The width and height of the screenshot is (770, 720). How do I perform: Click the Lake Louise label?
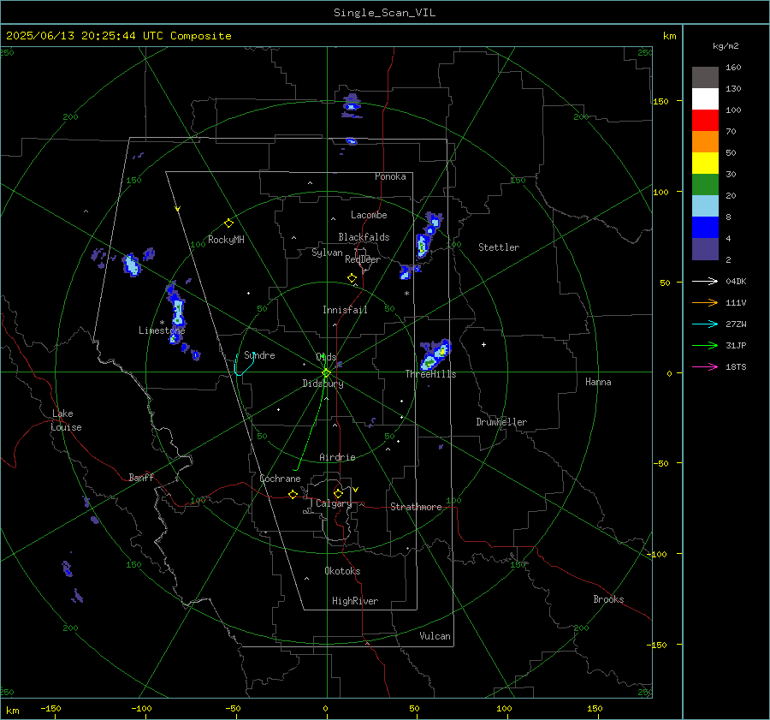(x=66, y=420)
